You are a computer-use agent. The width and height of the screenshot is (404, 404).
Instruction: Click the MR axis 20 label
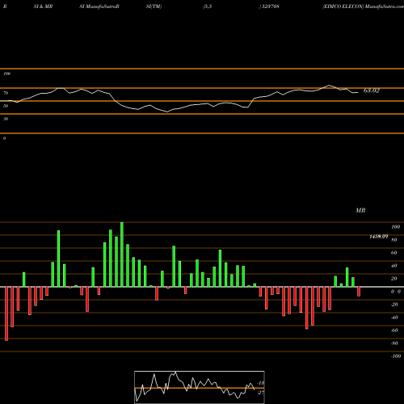[x=394, y=279]
